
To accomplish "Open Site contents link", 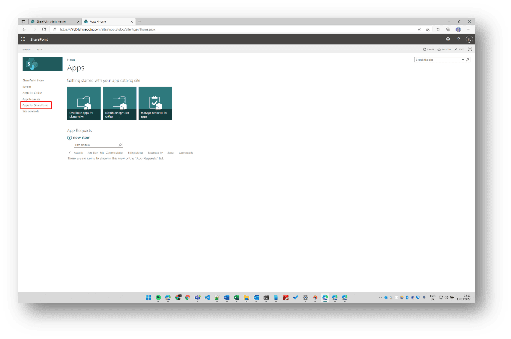I will click(31, 111).
